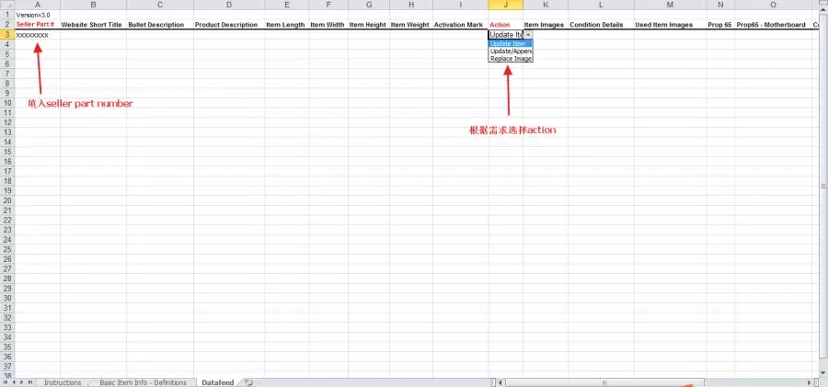
Task: Click the Insert Worksheet icon beside Datafeed
Action: [x=248, y=382]
